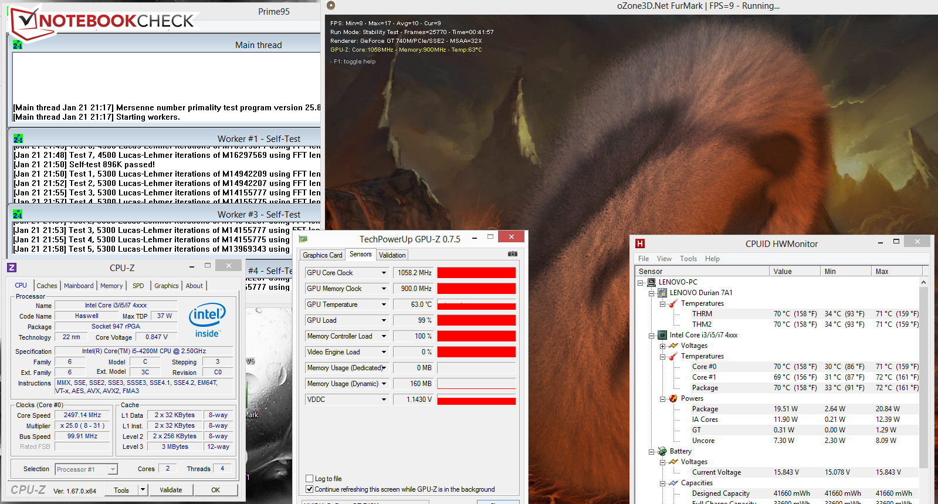Viewport: 938px width, 504px height.
Task: Open the About tab in CPU-Z
Action: pyautogui.click(x=194, y=286)
